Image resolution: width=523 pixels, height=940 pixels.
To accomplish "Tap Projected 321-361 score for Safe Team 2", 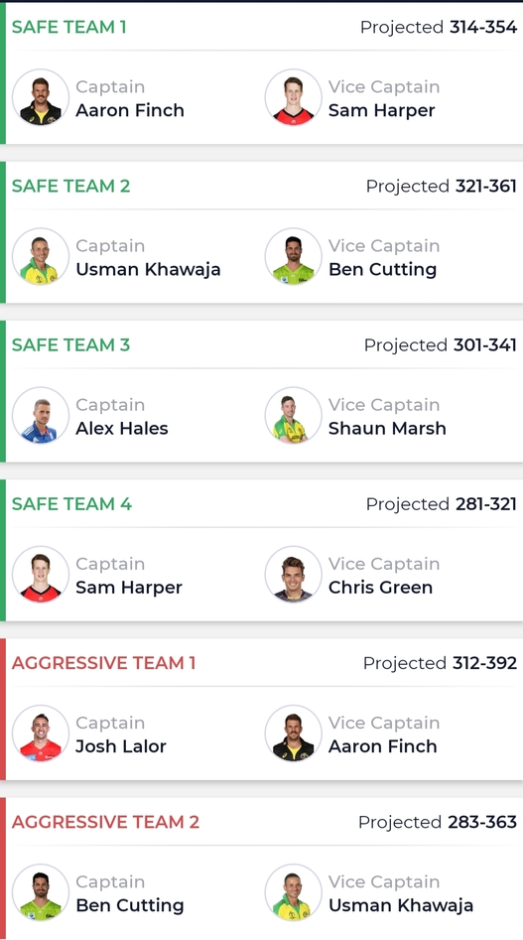I will (442, 186).
